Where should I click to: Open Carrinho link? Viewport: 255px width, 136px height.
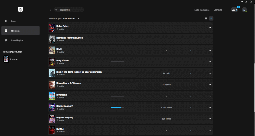click(218, 10)
